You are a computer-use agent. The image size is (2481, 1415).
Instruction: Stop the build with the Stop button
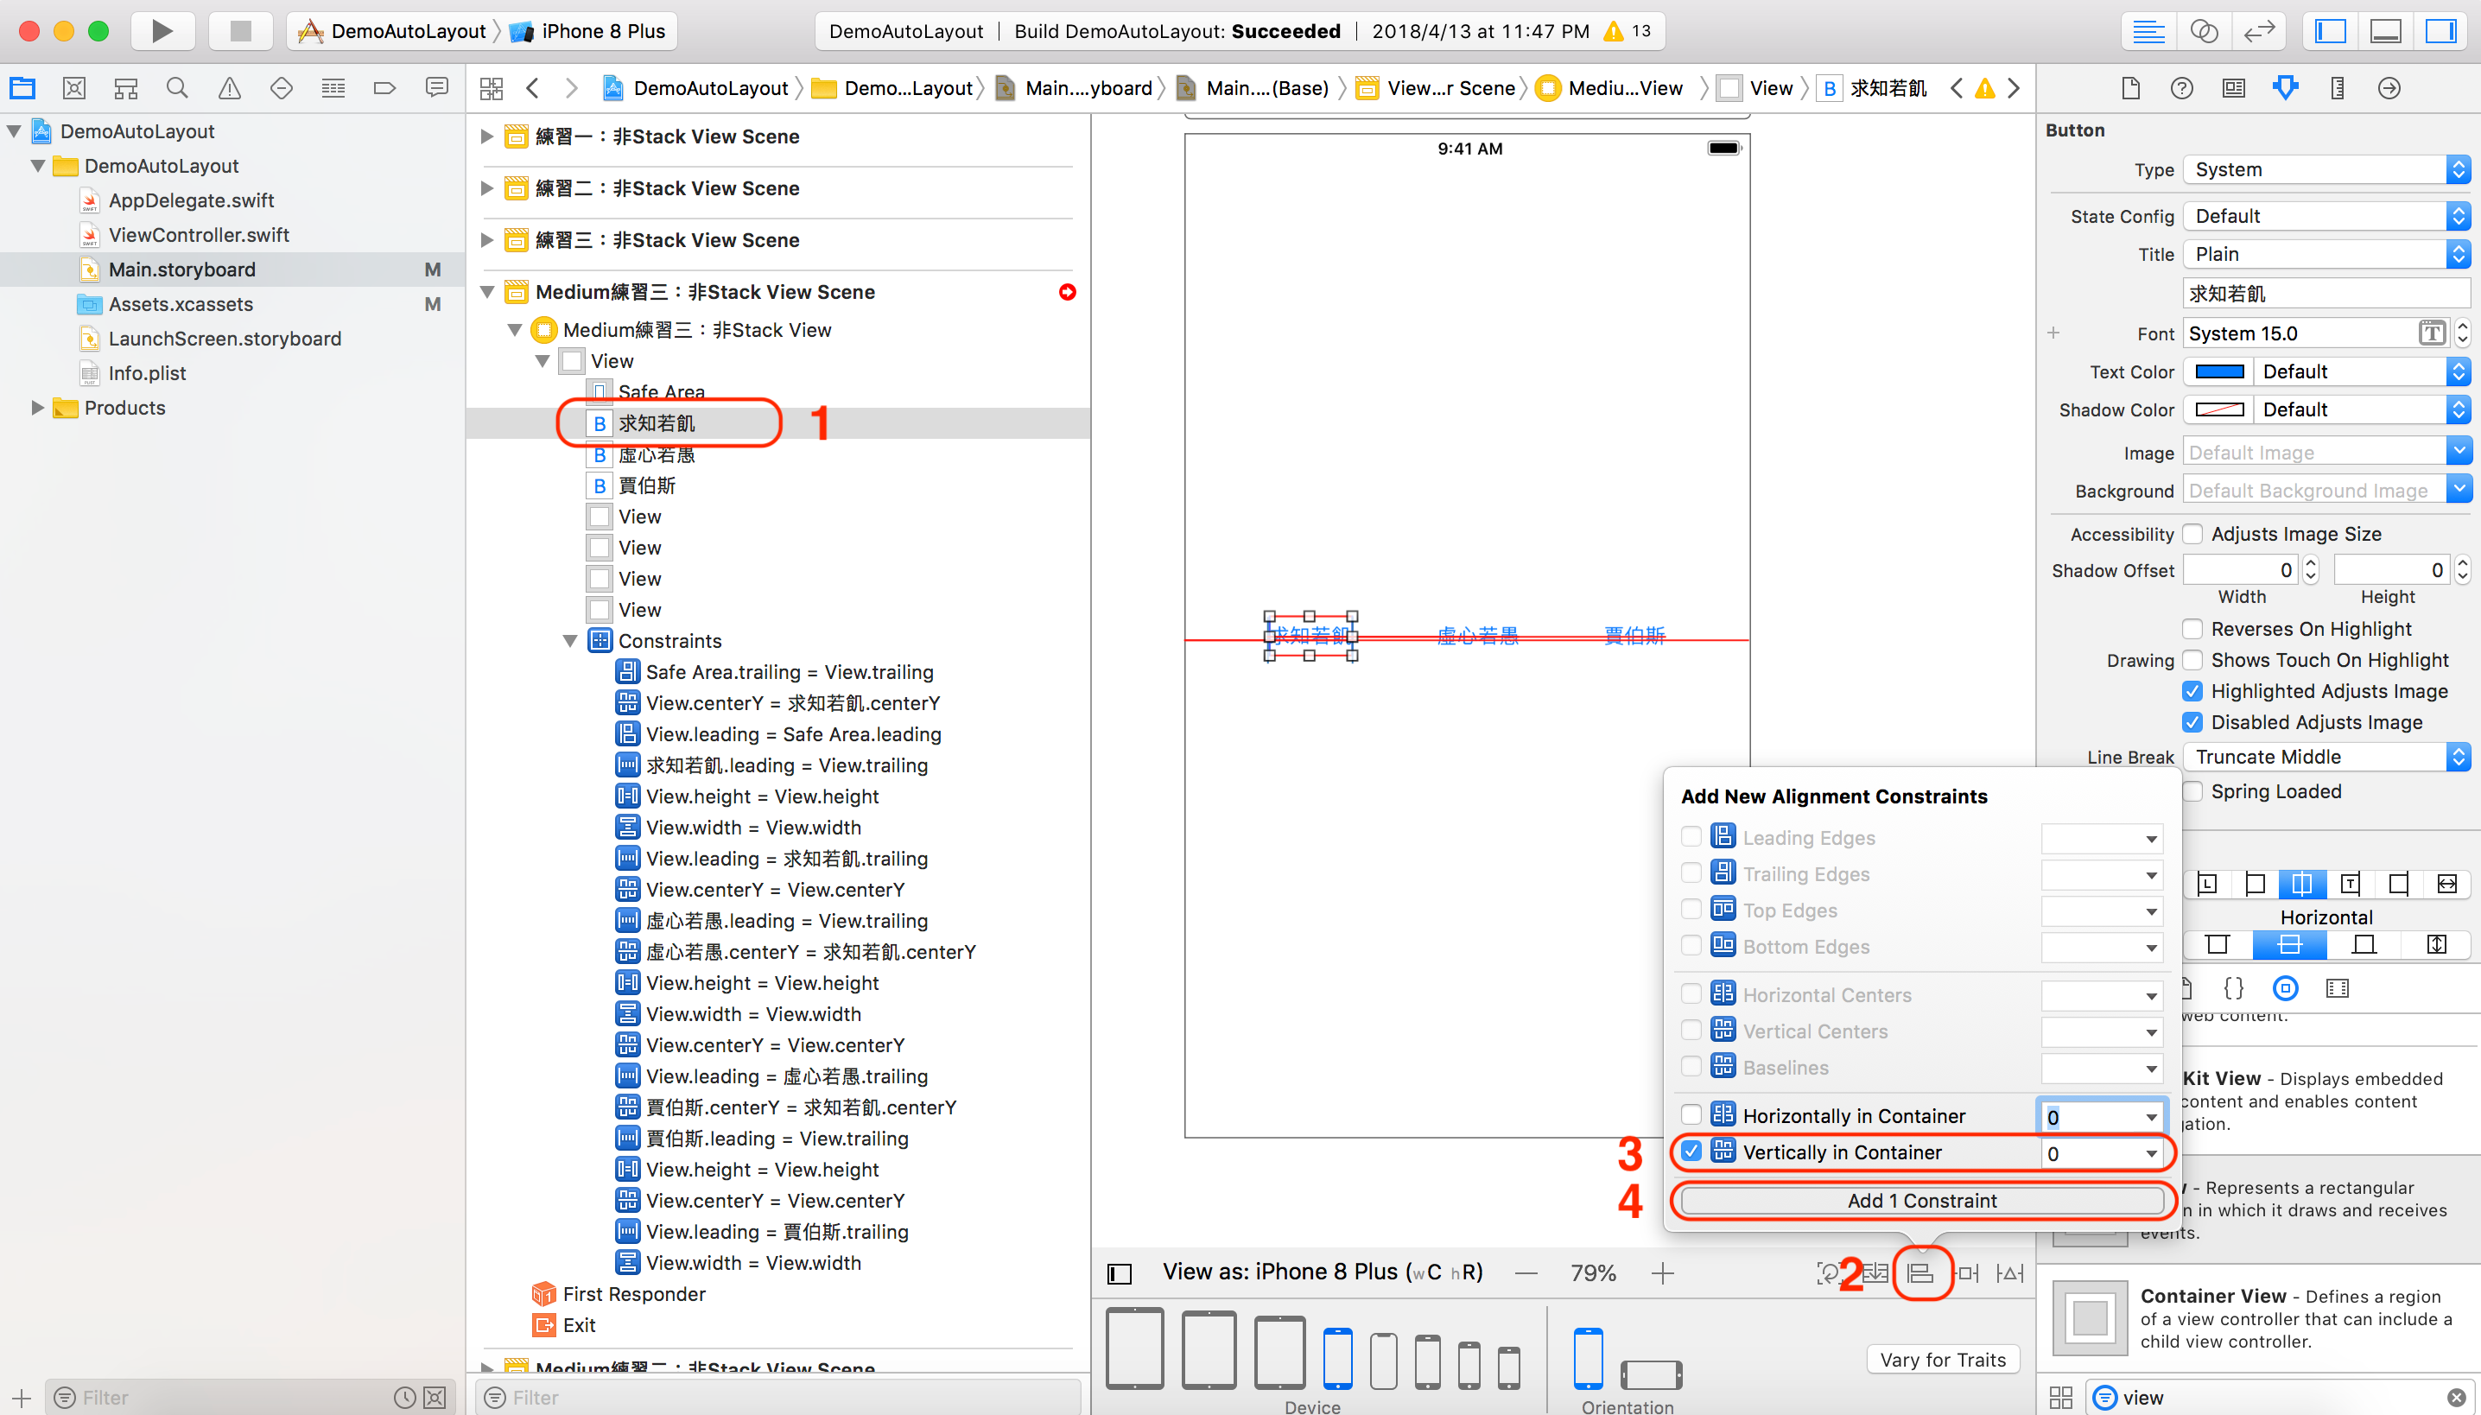240,30
